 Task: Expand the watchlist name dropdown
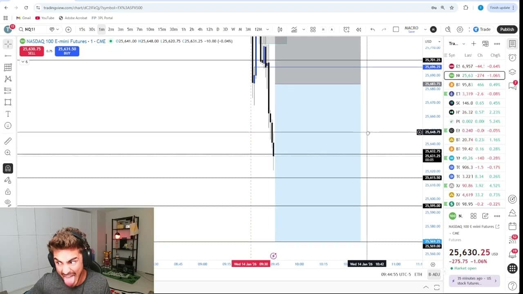click(463, 44)
